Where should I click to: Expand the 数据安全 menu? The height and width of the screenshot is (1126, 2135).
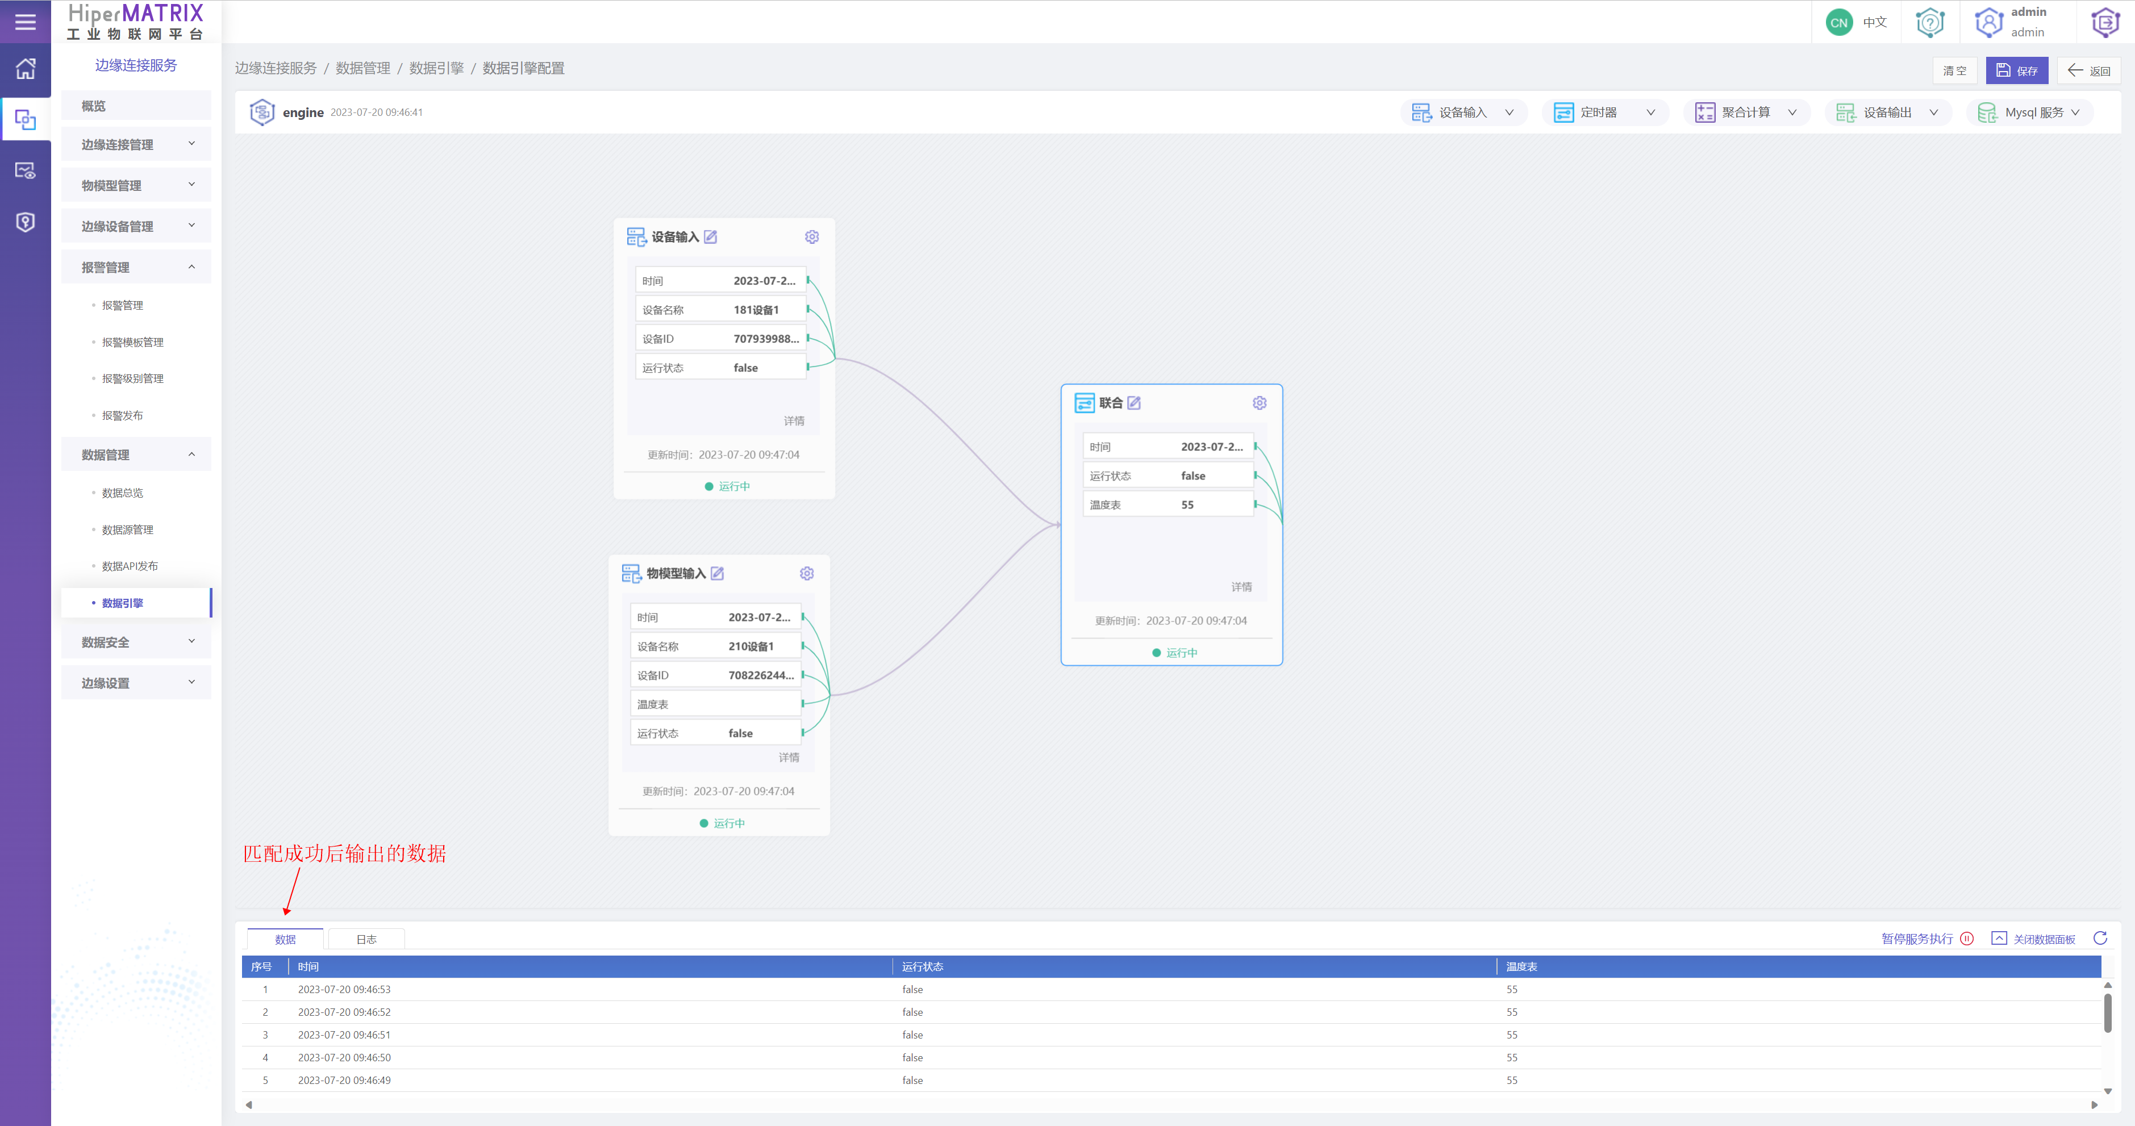136,641
